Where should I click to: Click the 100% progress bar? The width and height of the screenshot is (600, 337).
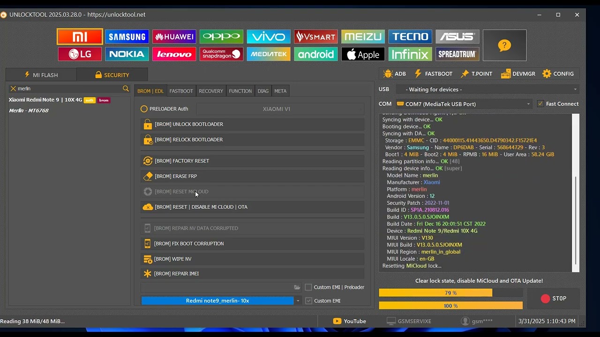pyautogui.click(x=451, y=306)
